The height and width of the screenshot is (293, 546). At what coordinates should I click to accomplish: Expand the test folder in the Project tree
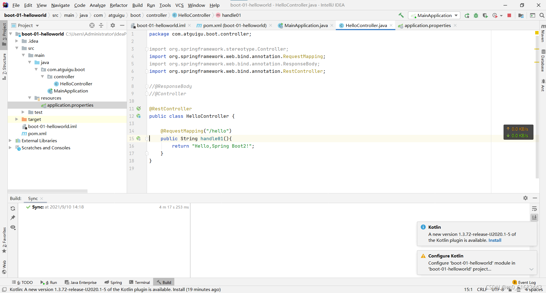[x=23, y=112]
